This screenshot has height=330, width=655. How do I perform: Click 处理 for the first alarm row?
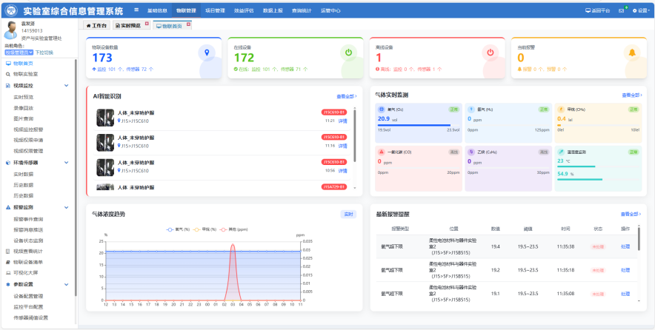[x=625, y=246]
